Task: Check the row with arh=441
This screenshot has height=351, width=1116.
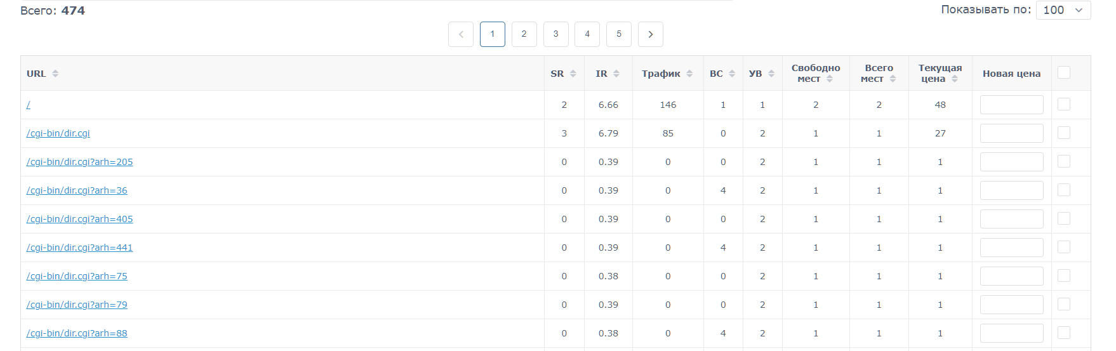Action: point(1064,247)
